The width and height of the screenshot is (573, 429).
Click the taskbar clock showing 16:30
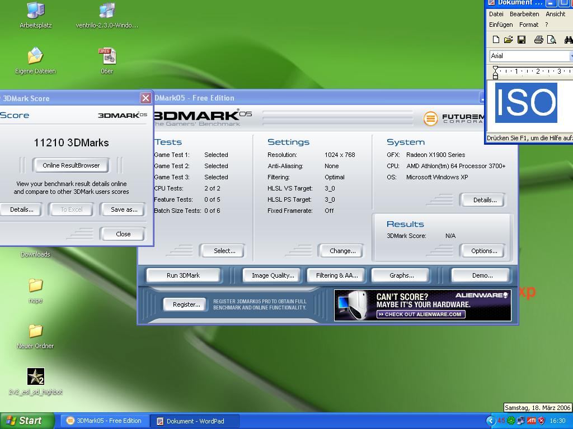tap(557, 421)
